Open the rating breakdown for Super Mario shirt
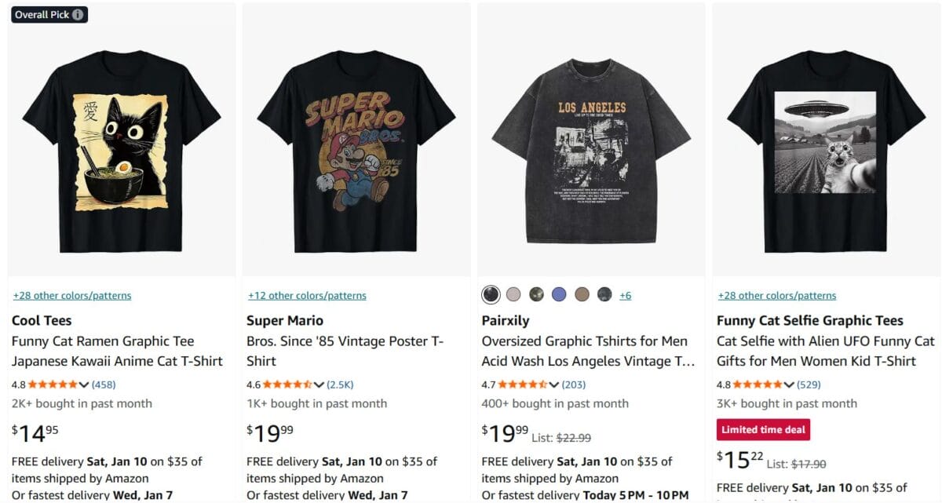Viewport: 942px width, 503px height. coord(319,385)
